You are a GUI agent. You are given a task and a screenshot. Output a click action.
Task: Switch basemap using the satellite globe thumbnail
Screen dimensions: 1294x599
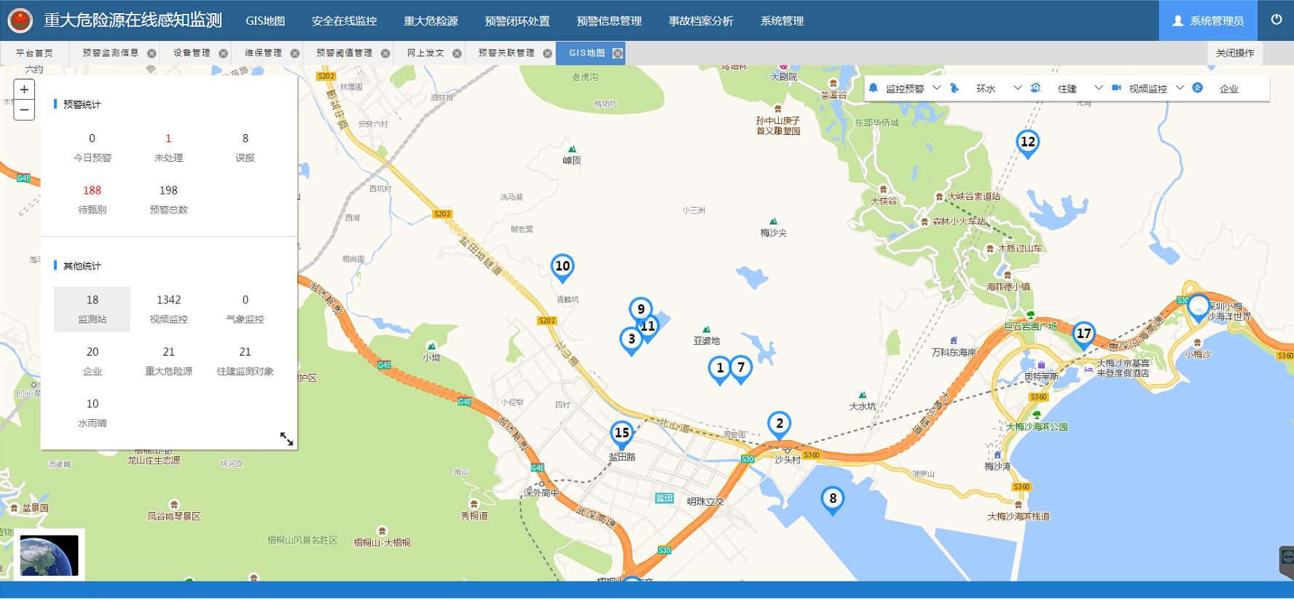(50, 555)
